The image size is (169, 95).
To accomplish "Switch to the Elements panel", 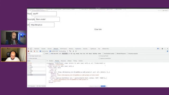I will pyautogui.click(x=37, y=49).
